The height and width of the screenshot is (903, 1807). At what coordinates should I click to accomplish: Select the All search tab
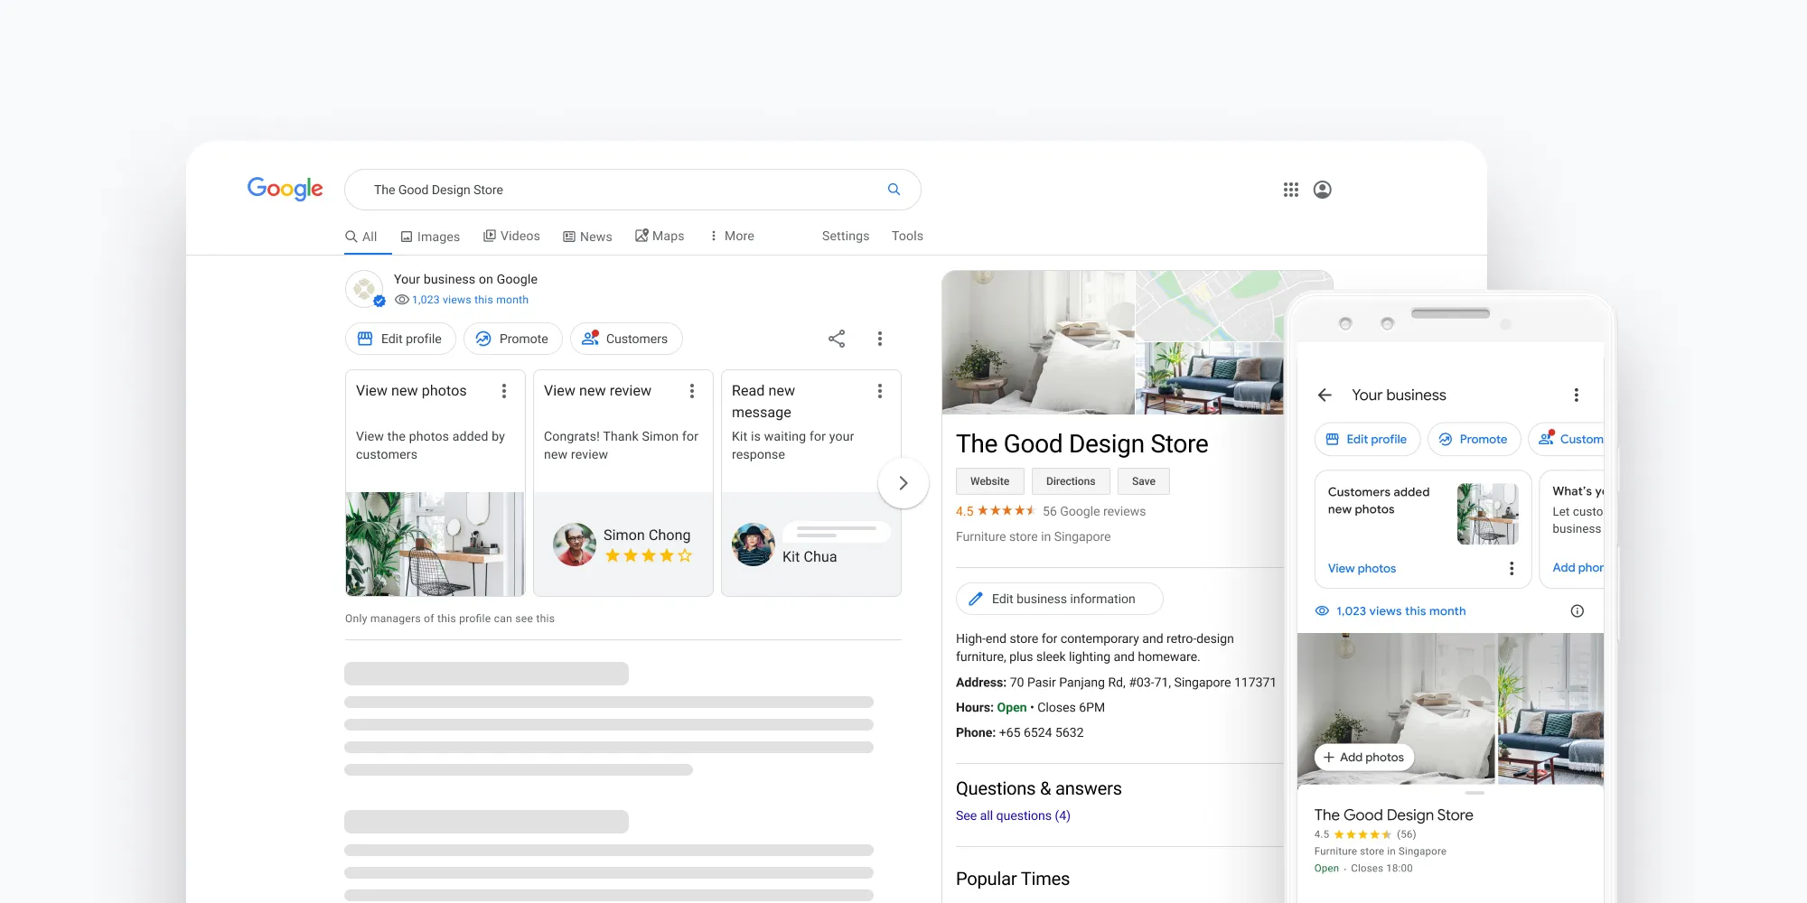(x=361, y=237)
